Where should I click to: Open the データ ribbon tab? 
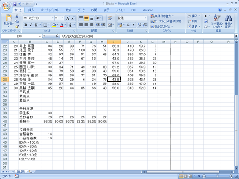click(x=81, y=10)
